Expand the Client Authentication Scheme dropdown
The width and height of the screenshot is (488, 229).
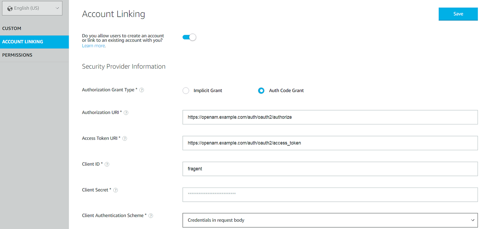click(473, 220)
